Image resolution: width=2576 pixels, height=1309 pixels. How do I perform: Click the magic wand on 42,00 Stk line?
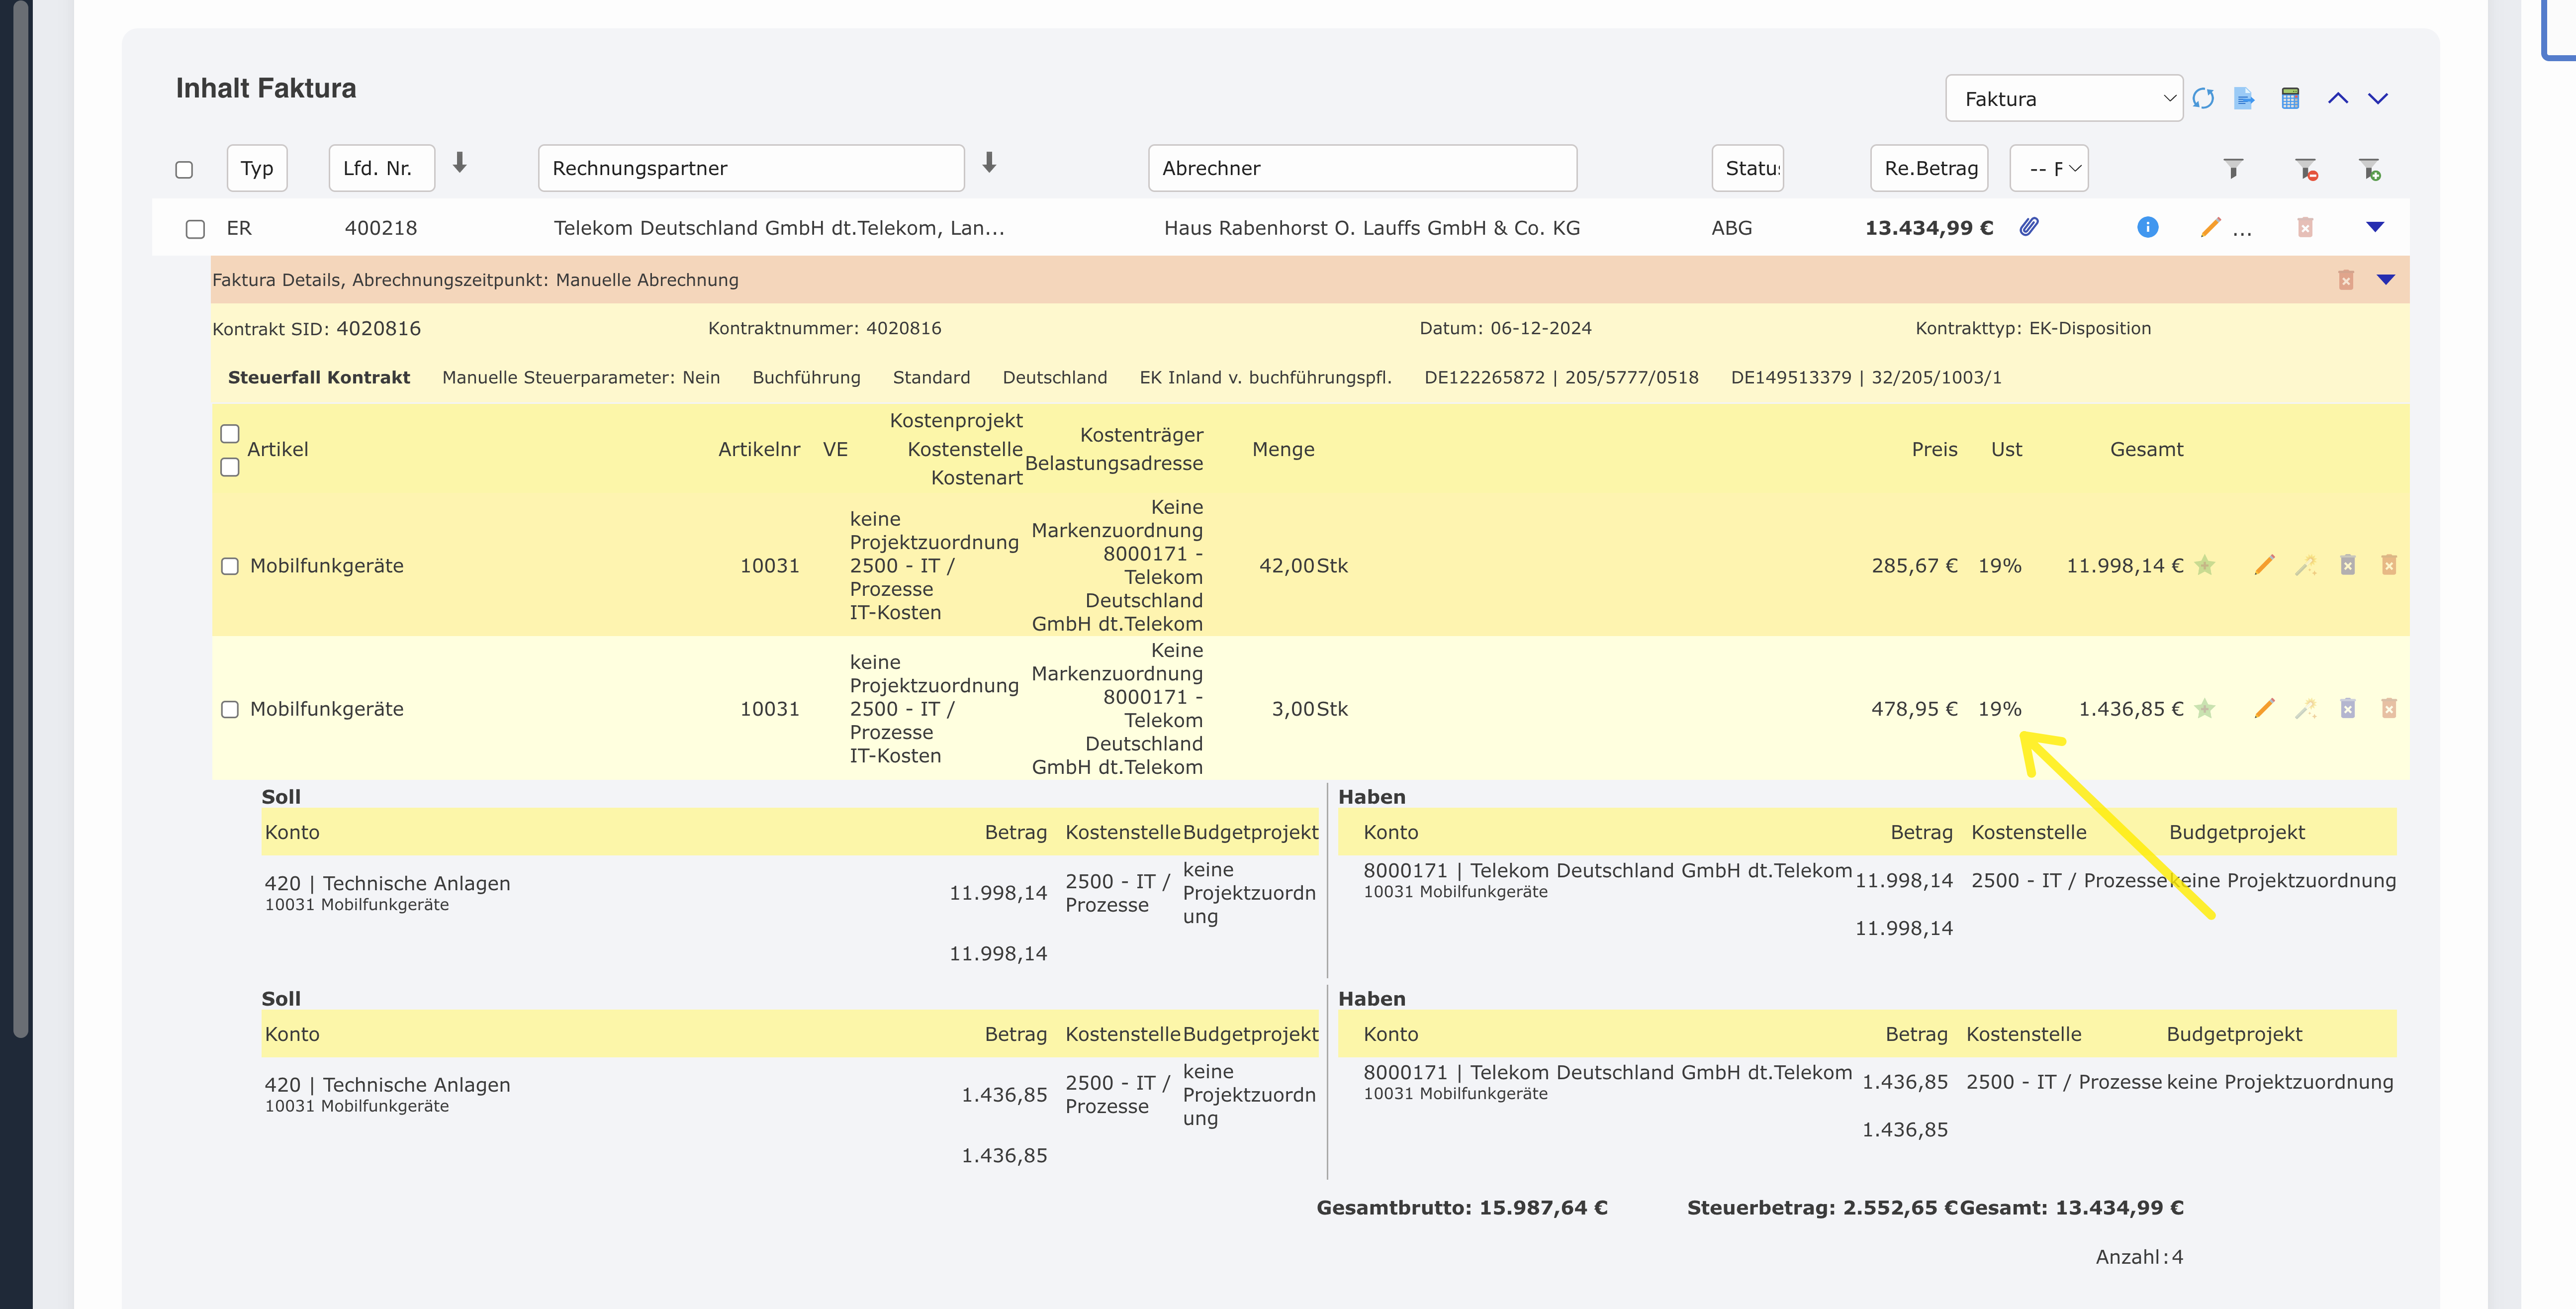click(x=2306, y=566)
